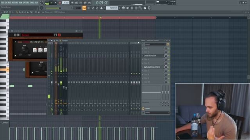Screen dimensions: 250x140
Task: Click the clock latency icon in mixer
Action: pyautogui.click(x=143, y=108)
